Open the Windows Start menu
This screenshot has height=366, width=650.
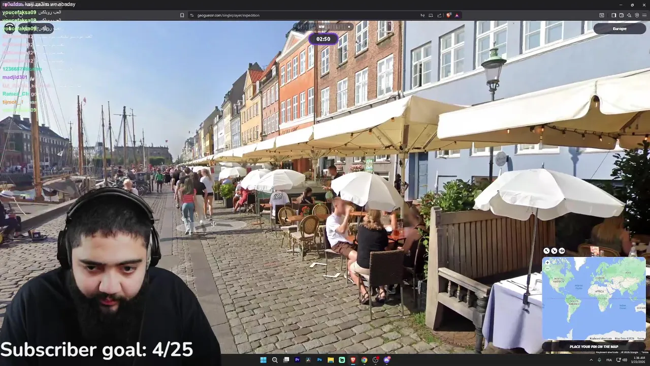[x=263, y=360]
